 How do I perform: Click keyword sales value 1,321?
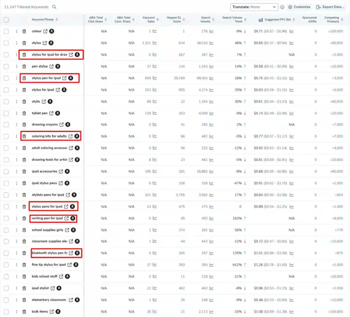pos(146,43)
